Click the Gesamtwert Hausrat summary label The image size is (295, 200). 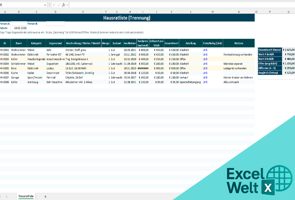point(270,50)
